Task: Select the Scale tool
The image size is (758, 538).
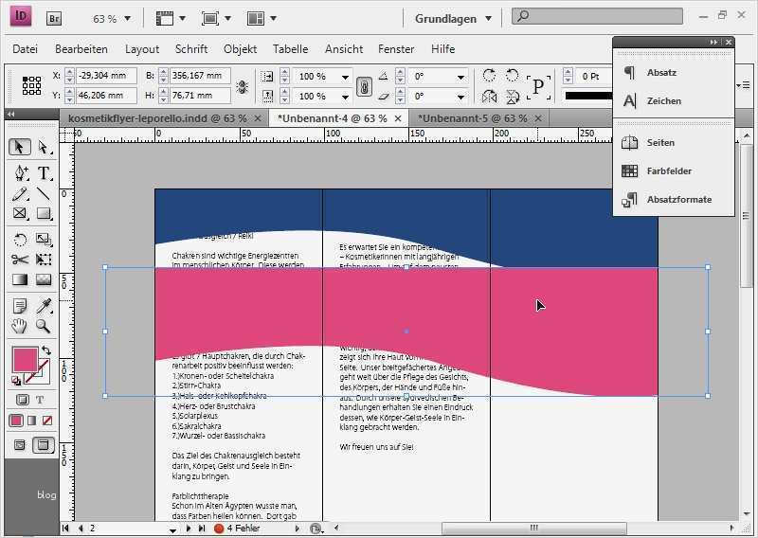Action: click(44, 240)
